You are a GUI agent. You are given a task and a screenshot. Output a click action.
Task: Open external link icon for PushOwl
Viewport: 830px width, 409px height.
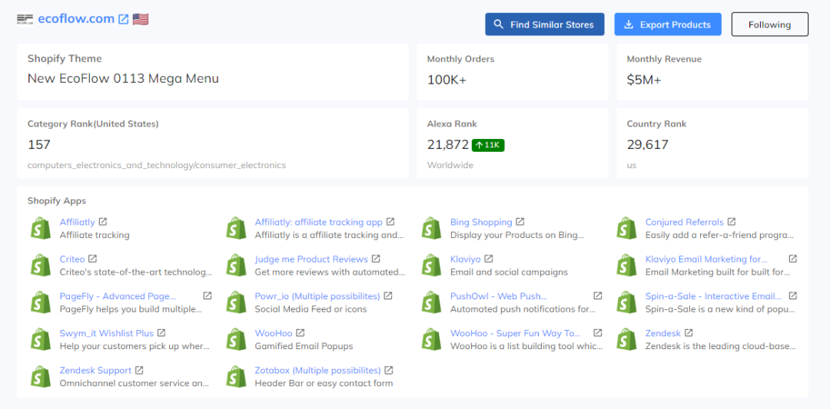(598, 296)
